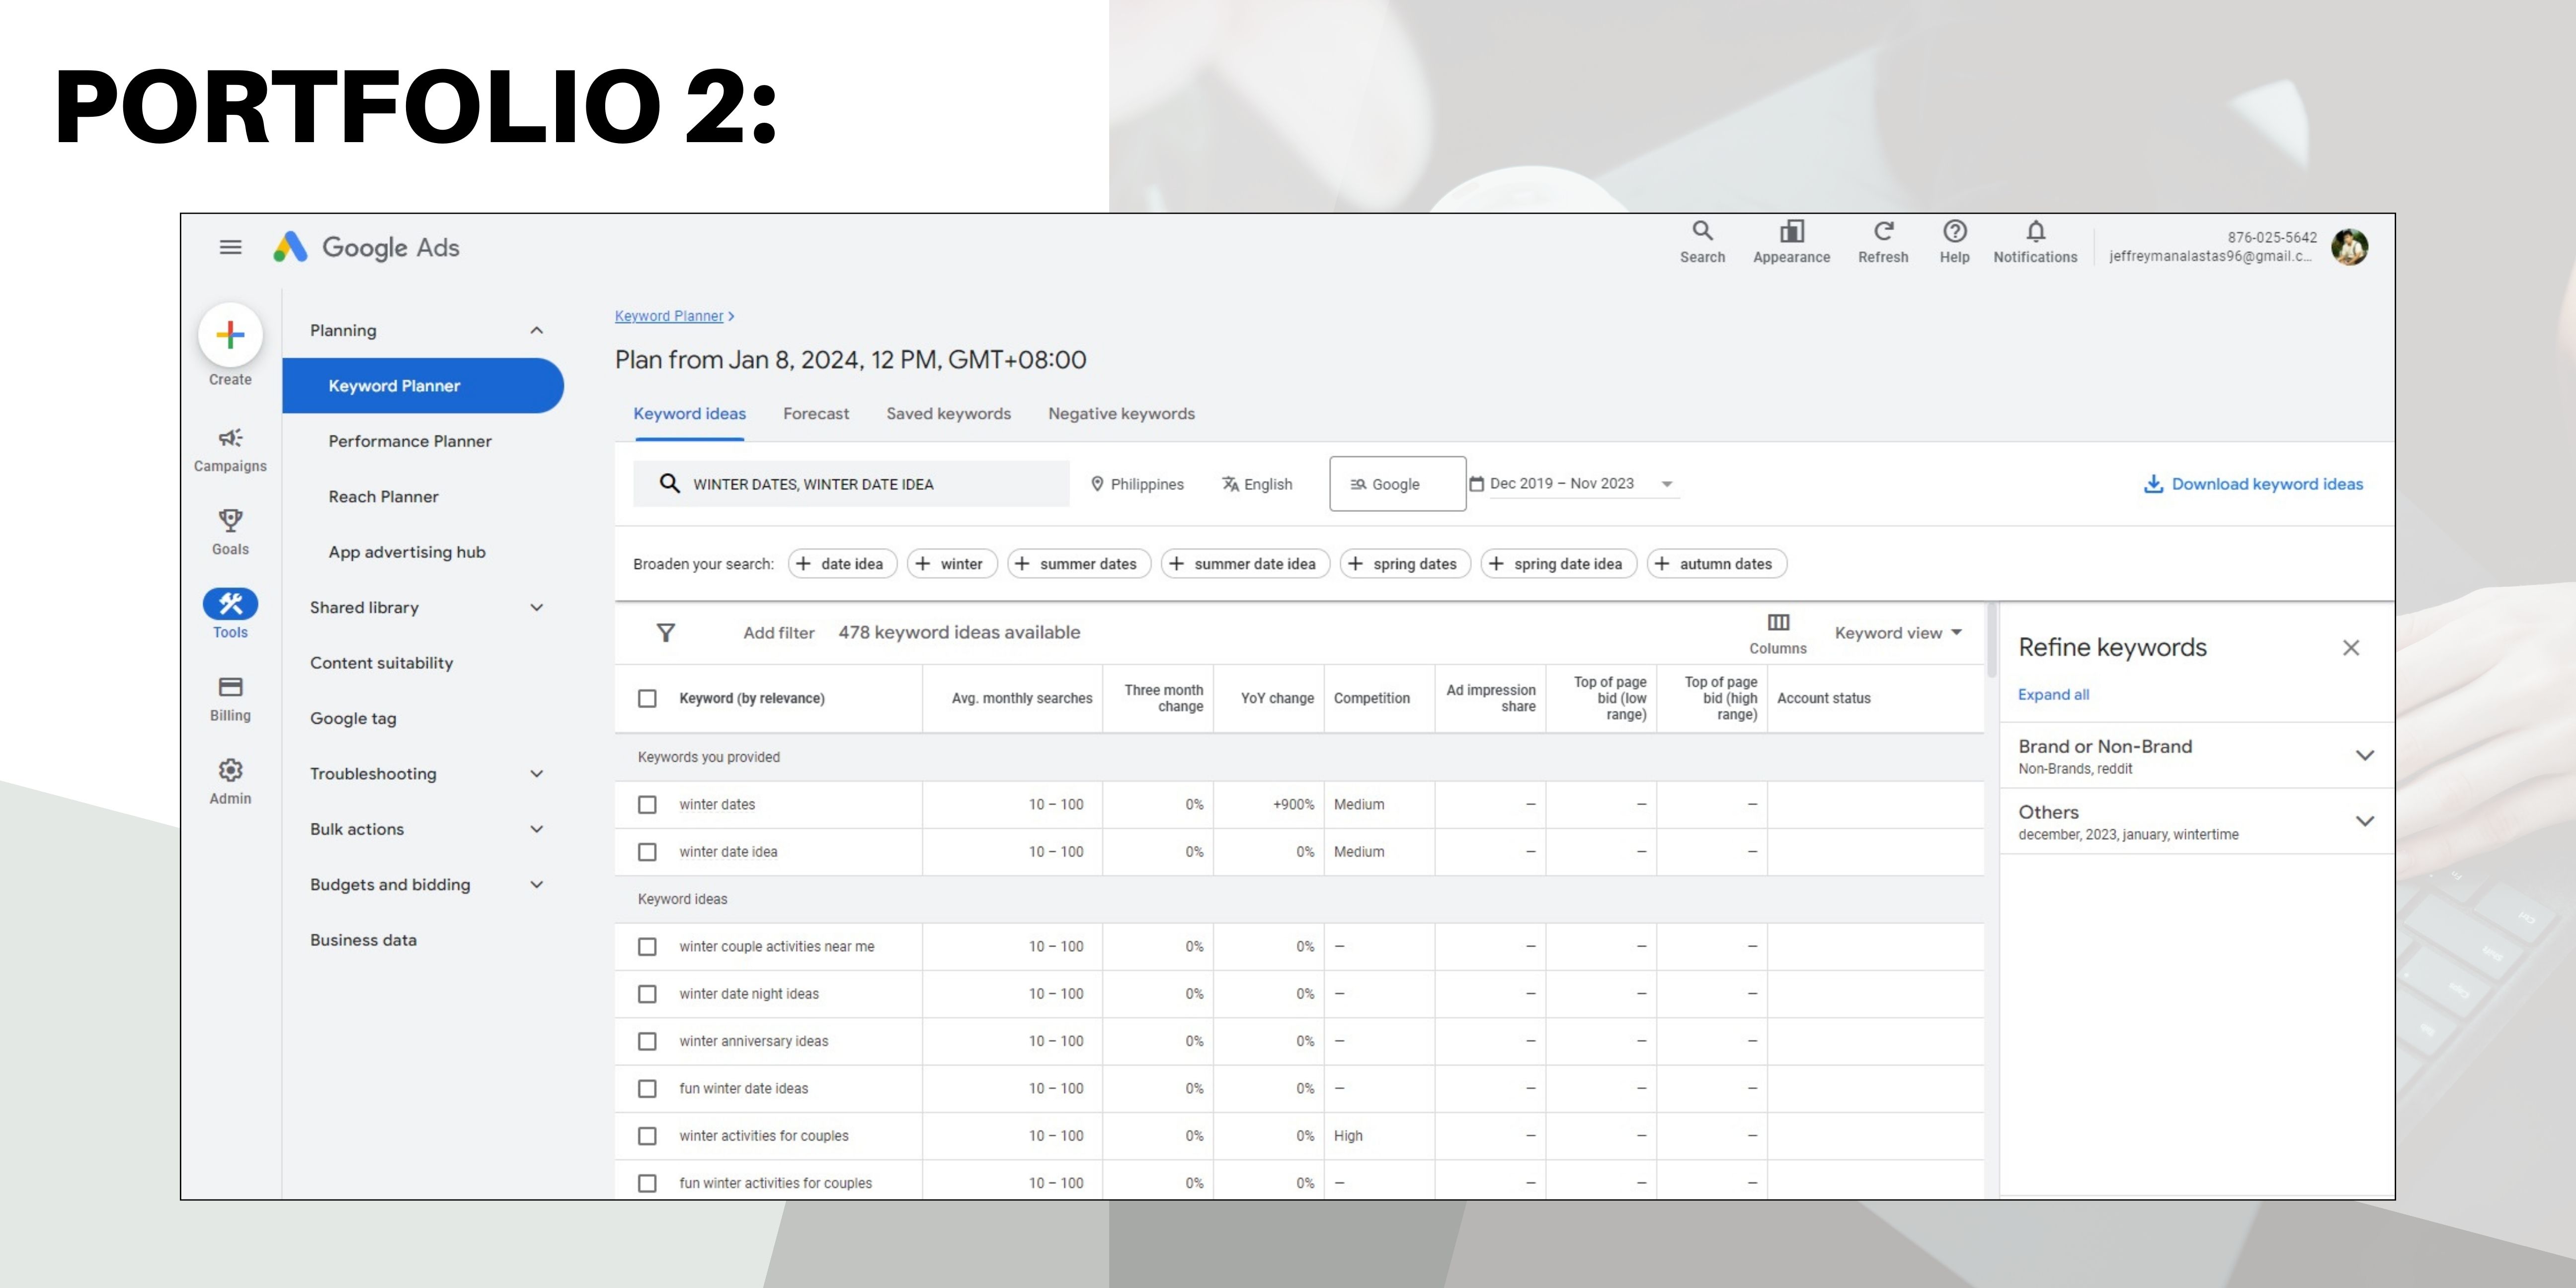The image size is (2576, 1288).
Task: Expand Budgets and bidding section
Action: 536,884
